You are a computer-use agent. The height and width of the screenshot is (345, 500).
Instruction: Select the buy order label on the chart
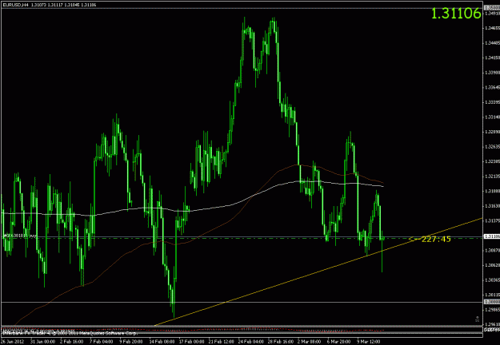coord(20,236)
